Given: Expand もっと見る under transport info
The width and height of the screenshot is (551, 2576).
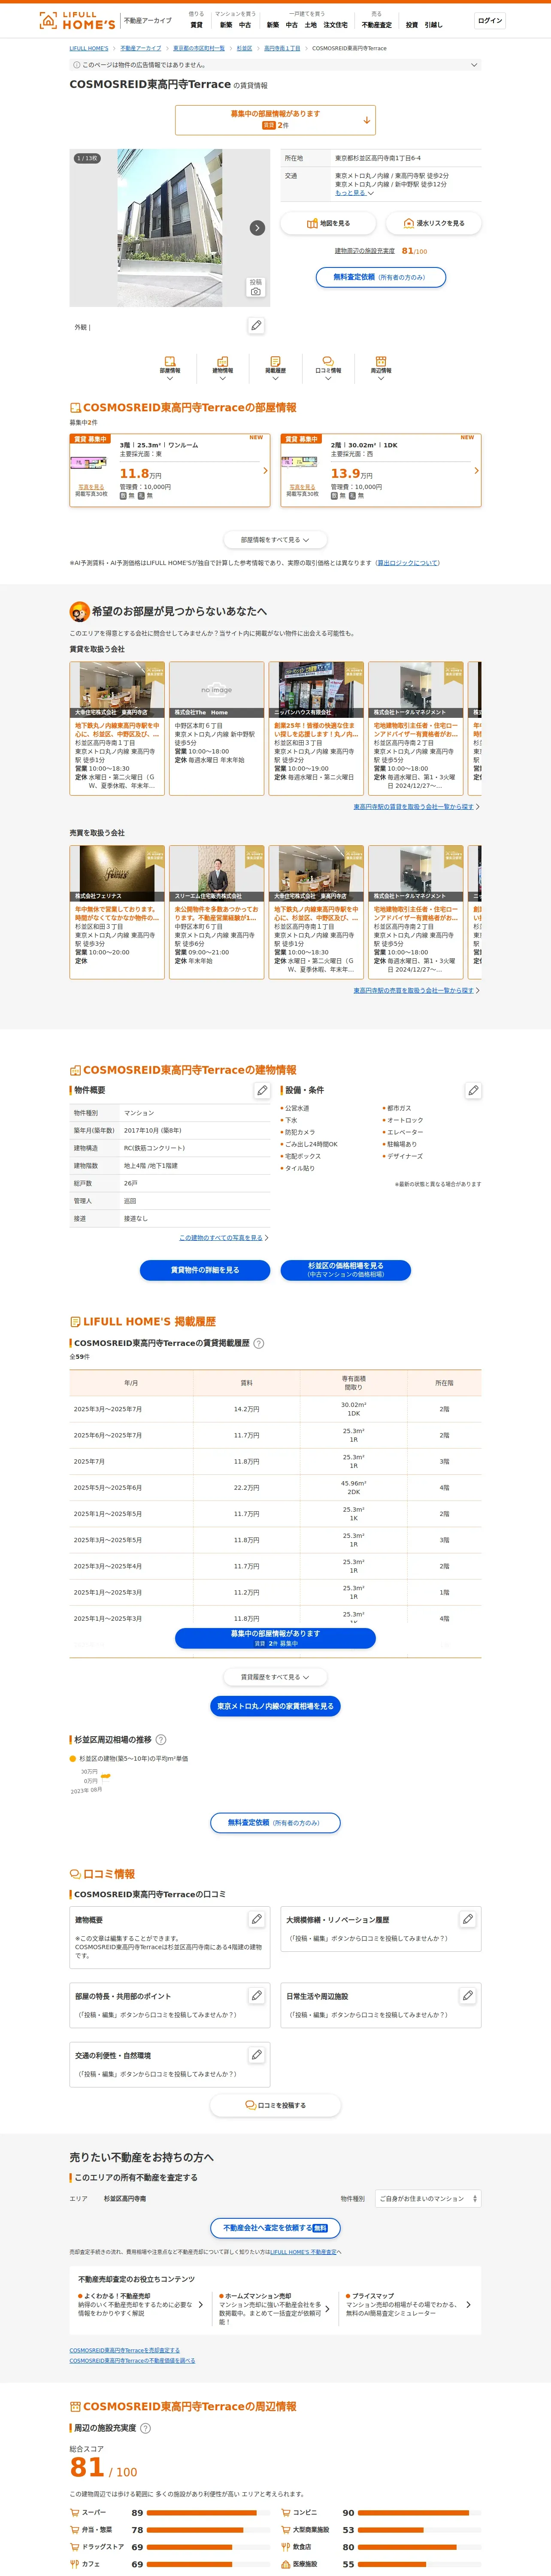Looking at the screenshot, I should coord(354,193).
